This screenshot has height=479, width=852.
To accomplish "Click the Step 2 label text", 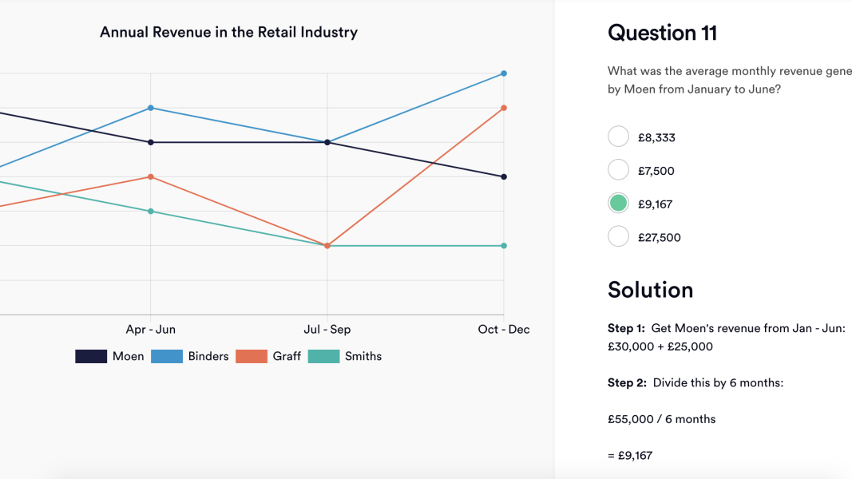I will (x=627, y=383).
